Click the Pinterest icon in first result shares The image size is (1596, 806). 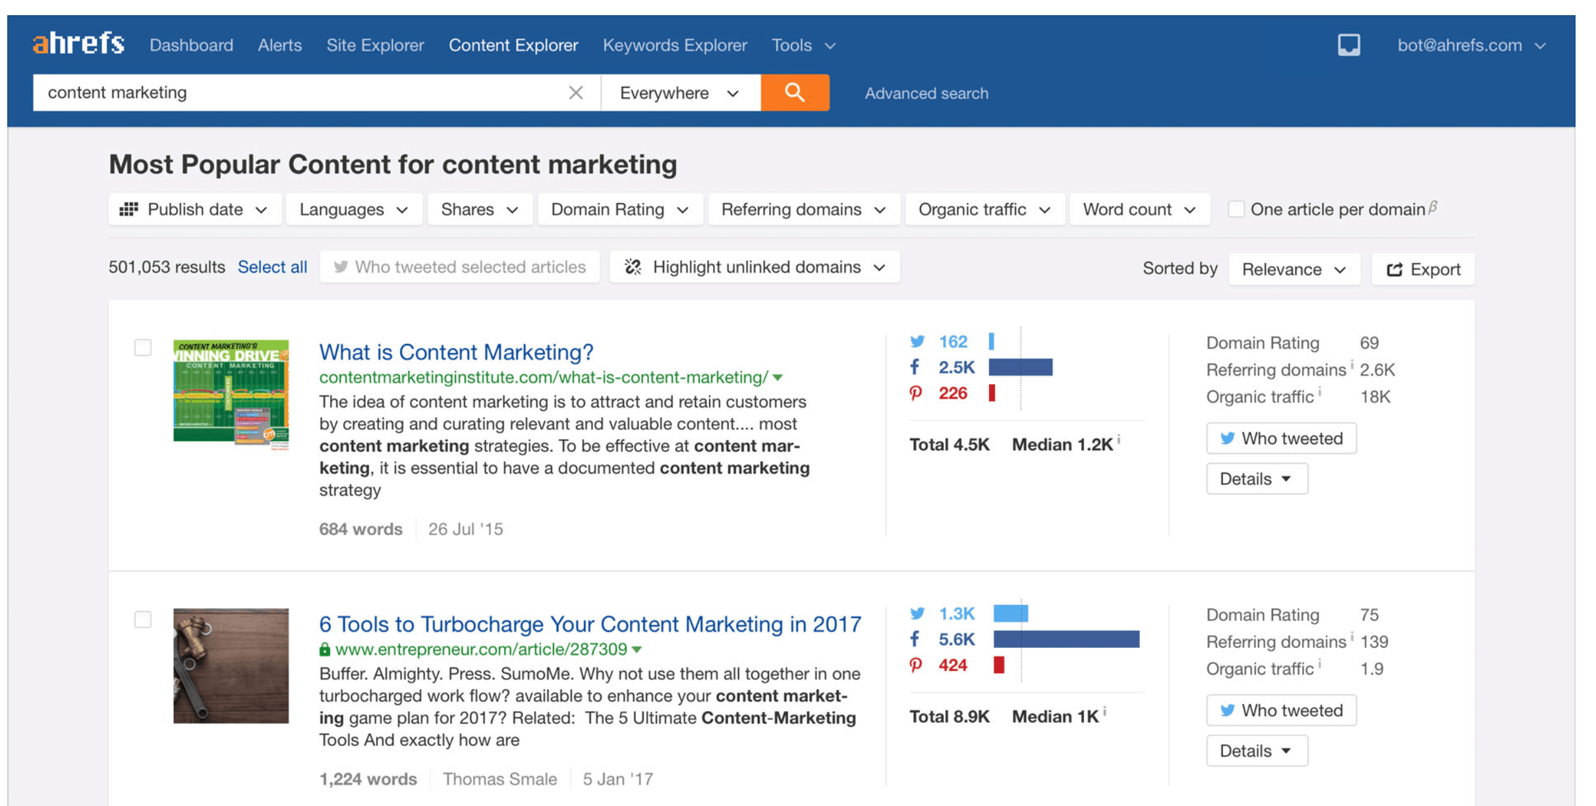(916, 393)
